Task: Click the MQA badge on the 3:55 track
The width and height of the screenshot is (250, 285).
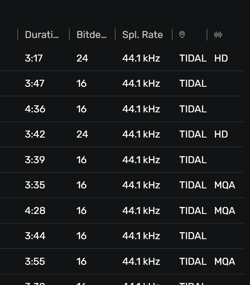Action: point(224,261)
